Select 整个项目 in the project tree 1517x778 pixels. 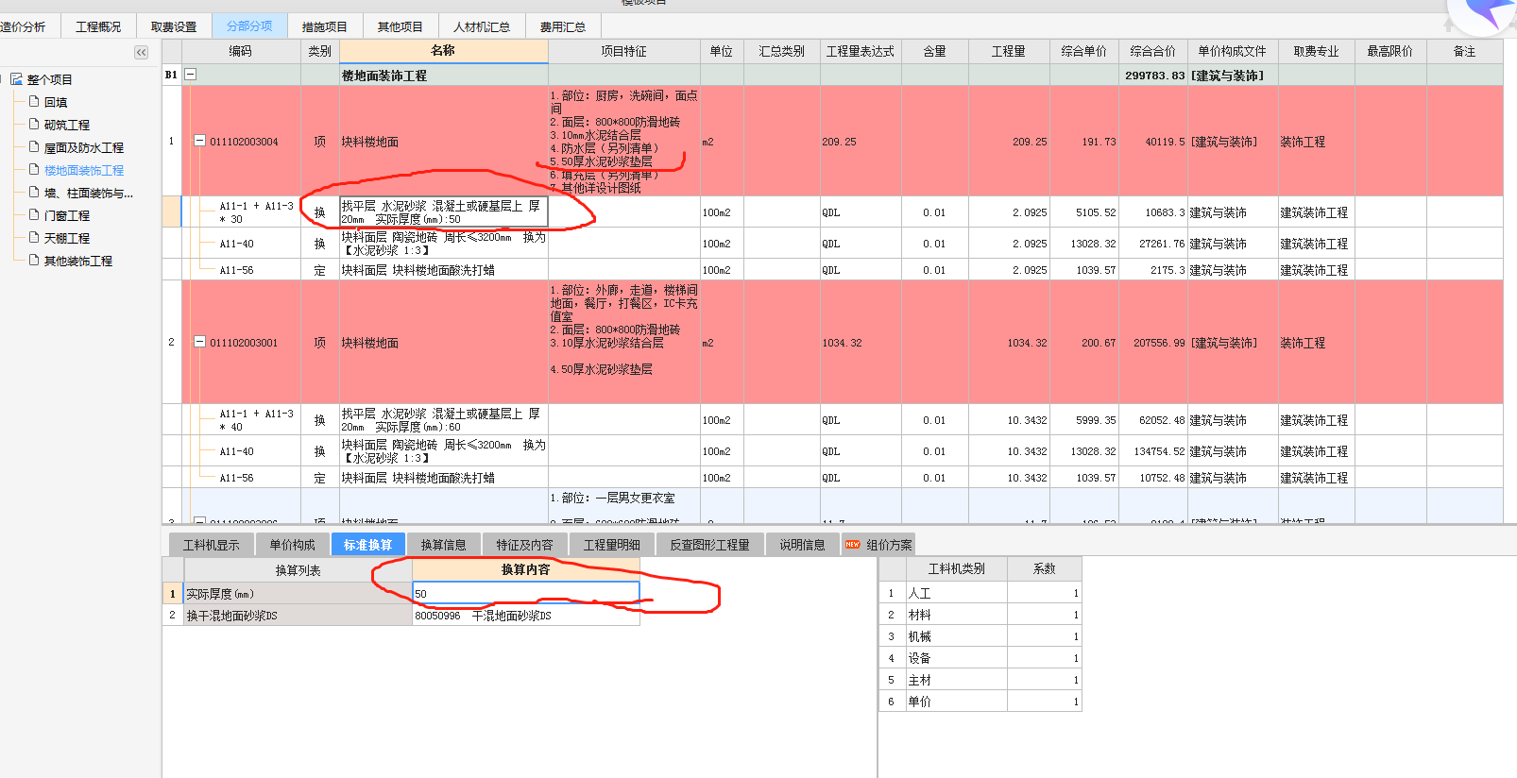(49, 79)
